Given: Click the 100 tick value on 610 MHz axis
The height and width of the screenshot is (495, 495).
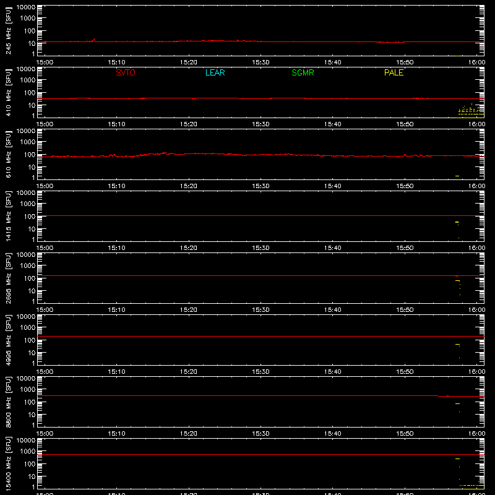Looking at the screenshot, I should point(30,155).
